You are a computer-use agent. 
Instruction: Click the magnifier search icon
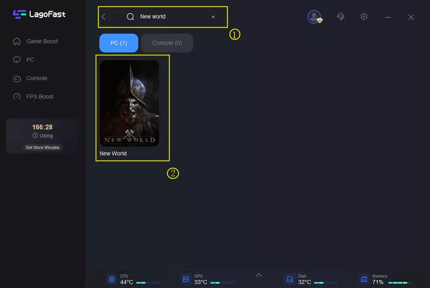point(130,17)
